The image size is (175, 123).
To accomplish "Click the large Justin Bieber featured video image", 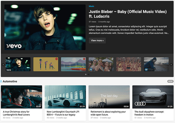I will tap(45, 27).
